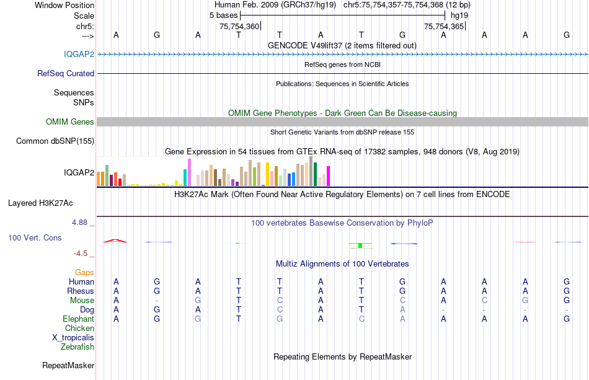The width and height of the screenshot is (589, 380).
Task: Click the Dog species label
Action: 87,310
